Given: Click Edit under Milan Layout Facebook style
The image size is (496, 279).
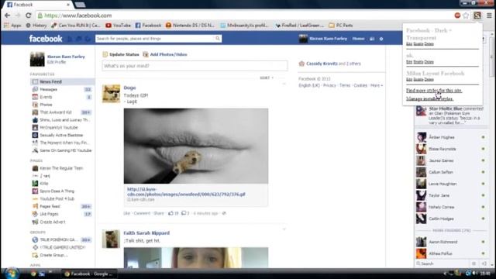Looking at the screenshot, I should coord(409,79).
